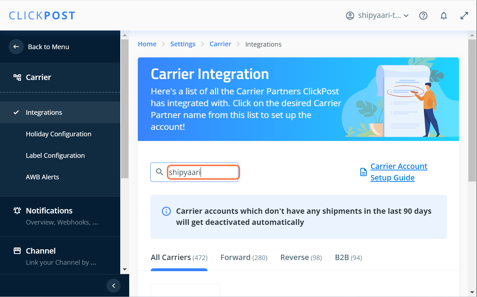477x297 pixels.
Task: Open the help question mark icon
Action: [x=424, y=16]
